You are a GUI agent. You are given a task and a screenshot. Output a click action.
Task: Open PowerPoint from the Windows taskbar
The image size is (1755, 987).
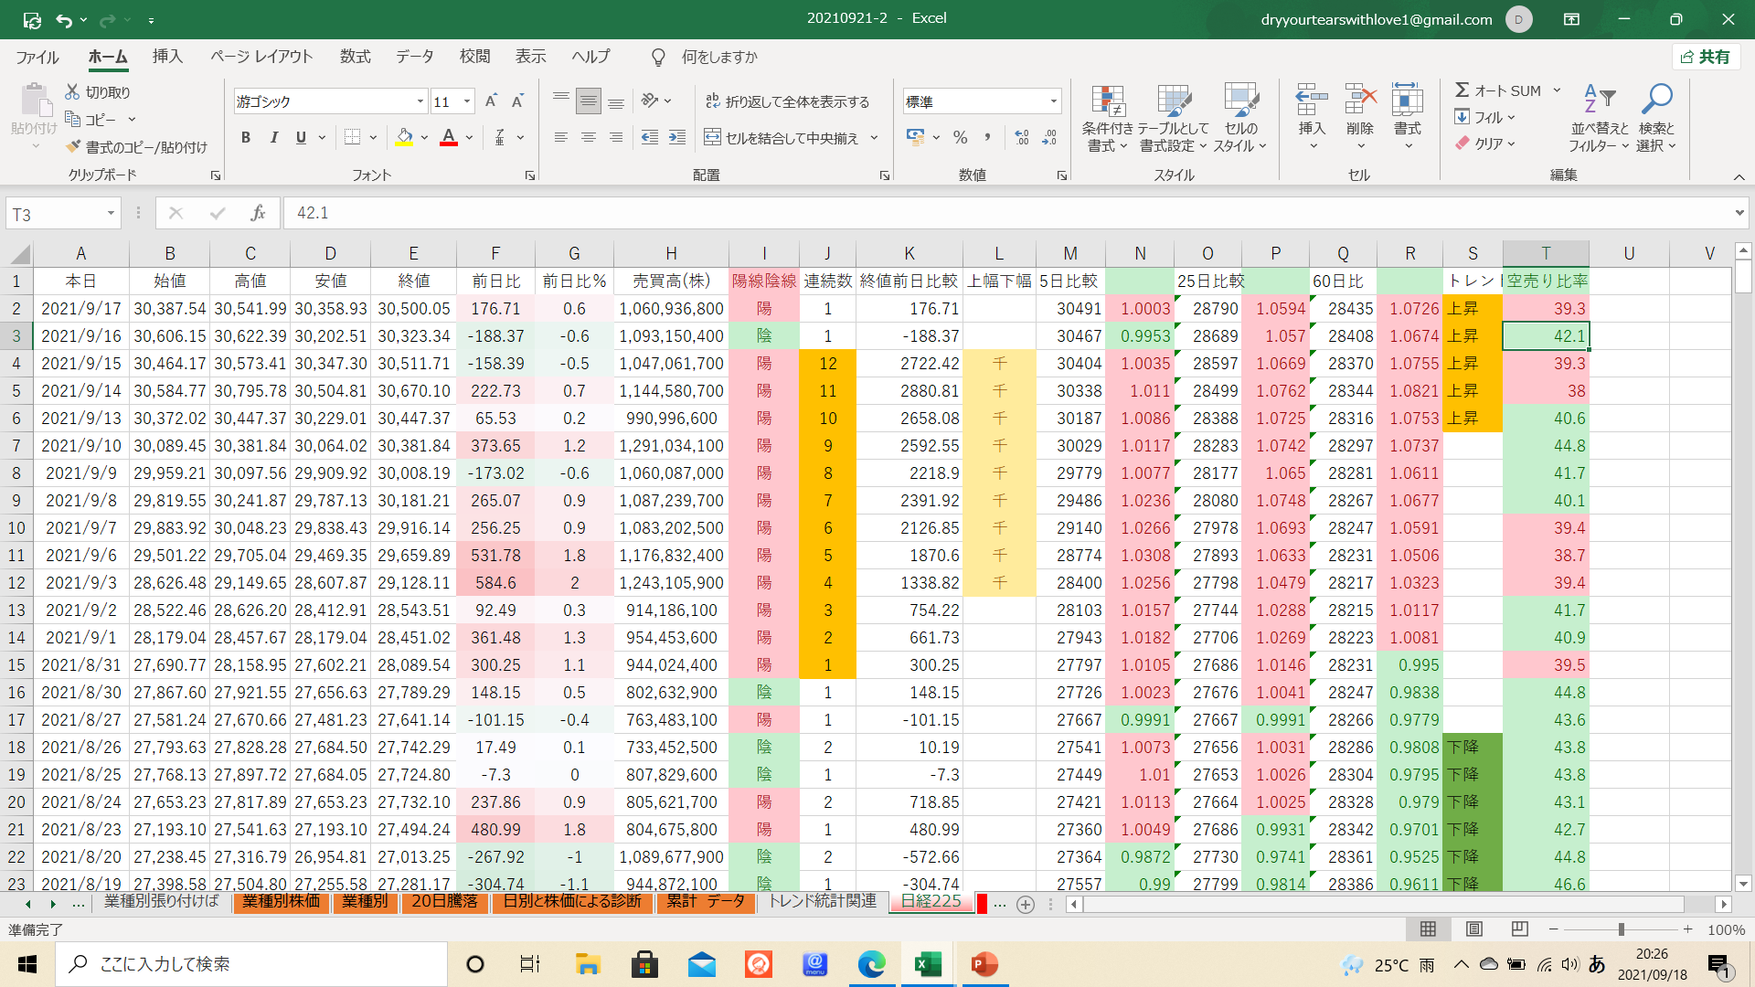pyautogui.click(x=984, y=964)
